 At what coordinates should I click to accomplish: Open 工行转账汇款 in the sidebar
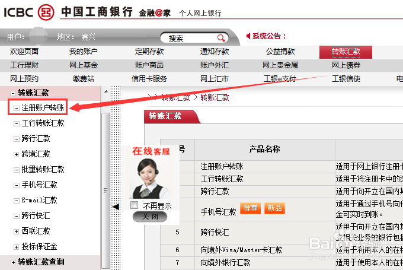[43, 123]
